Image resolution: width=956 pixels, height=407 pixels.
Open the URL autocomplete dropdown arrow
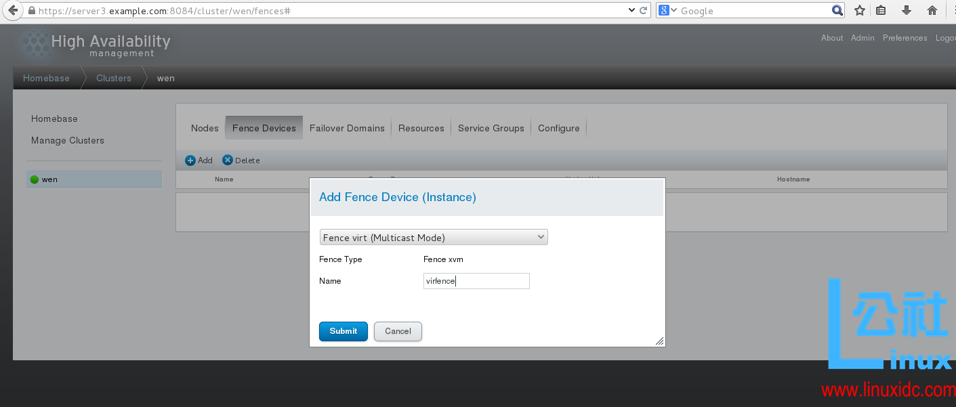[631, 10]
